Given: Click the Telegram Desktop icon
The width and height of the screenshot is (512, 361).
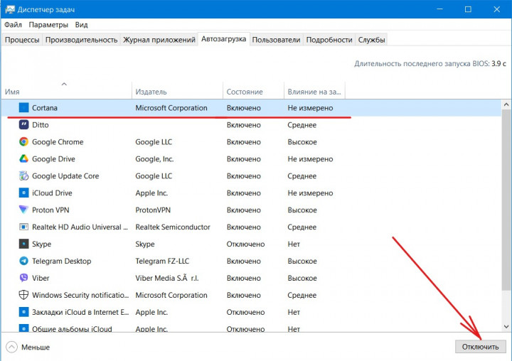Looking at the screenshot, I should point(23,262).
